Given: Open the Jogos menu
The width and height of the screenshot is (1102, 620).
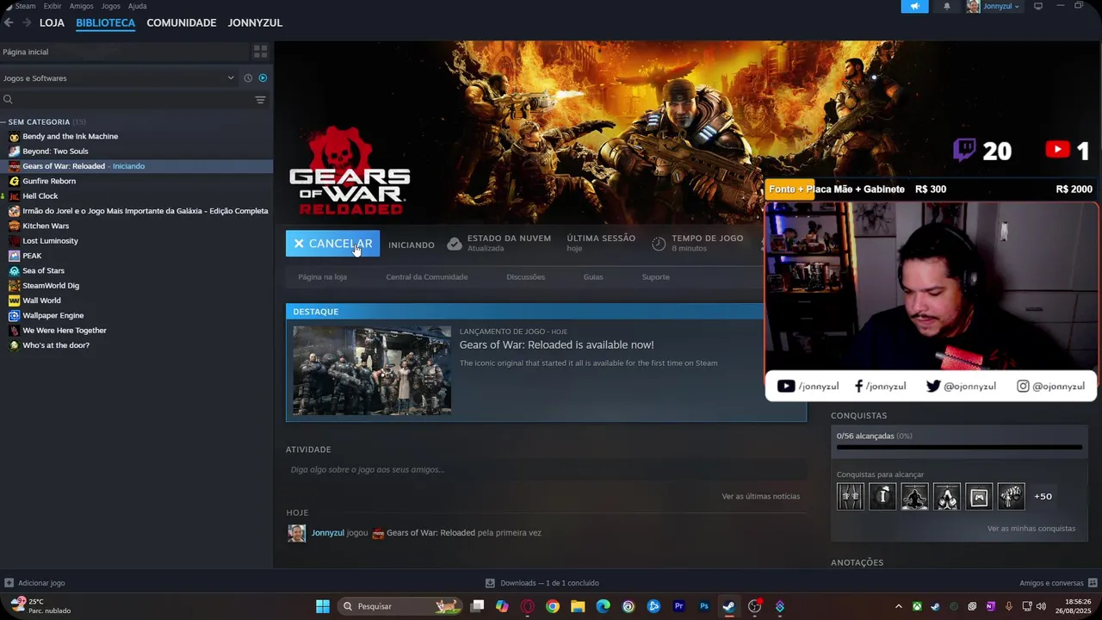Looking at the screenshot, I should (111, 6).
